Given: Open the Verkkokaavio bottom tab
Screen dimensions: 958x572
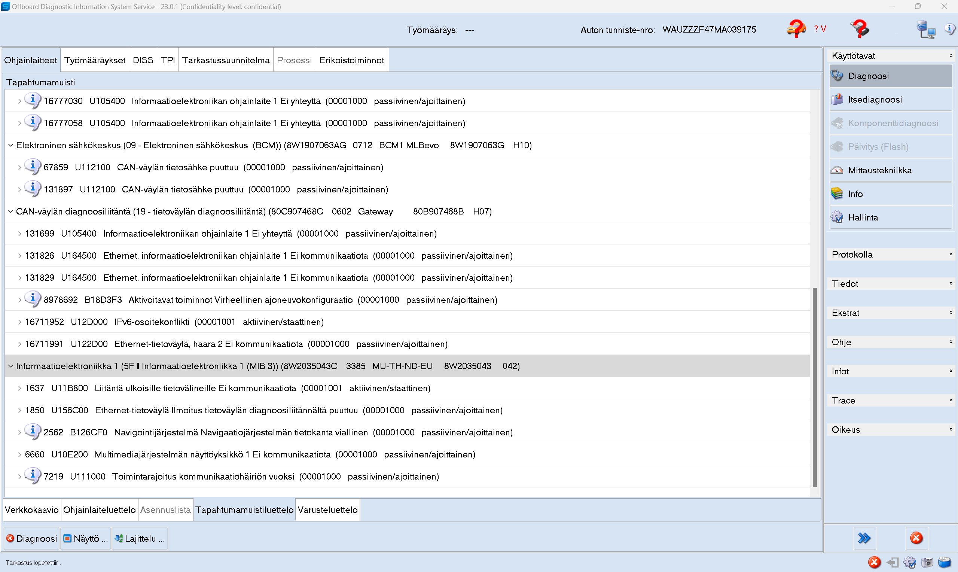Looking at the screenshot, I should [x=31, y=509].
